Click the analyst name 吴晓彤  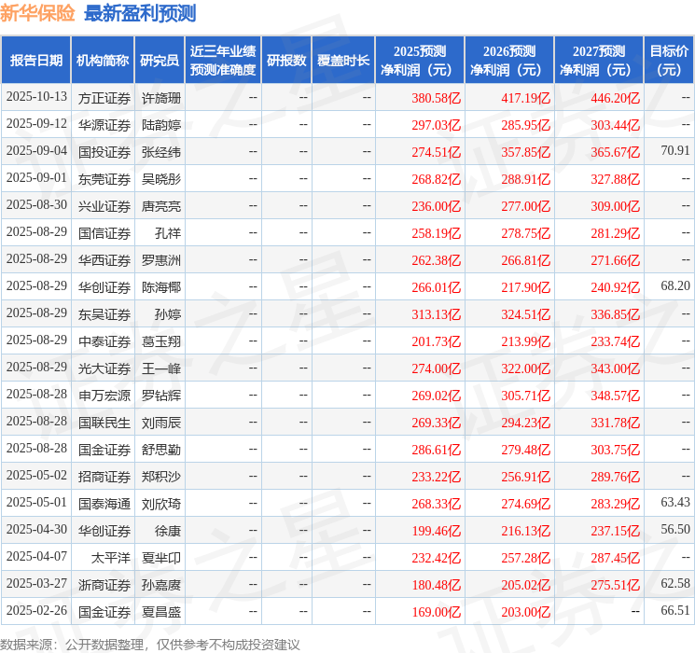pos(160,179)
